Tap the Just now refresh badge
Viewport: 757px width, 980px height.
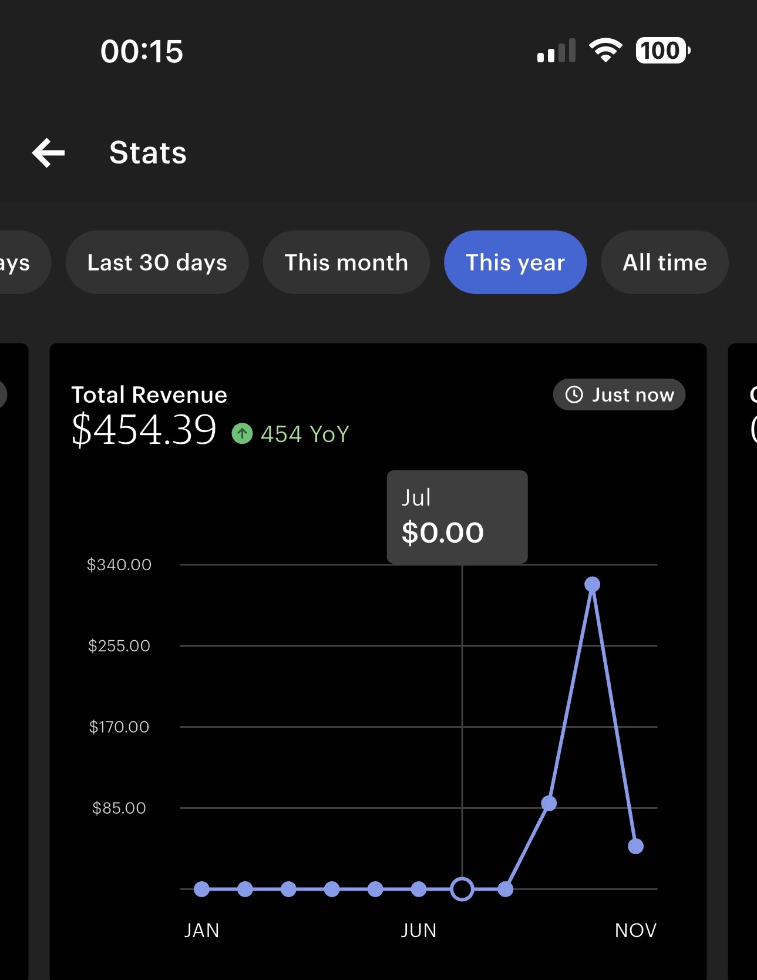tap(619, 394)
